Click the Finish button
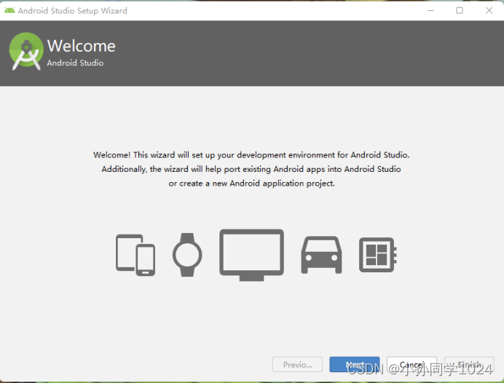The width and height of the screenshot is (504, 383). pyautogui.click(x=469, y=364)
